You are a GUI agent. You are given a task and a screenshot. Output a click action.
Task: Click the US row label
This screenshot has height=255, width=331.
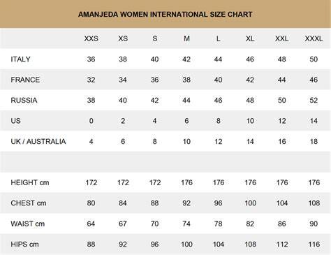tap(15, 121)
